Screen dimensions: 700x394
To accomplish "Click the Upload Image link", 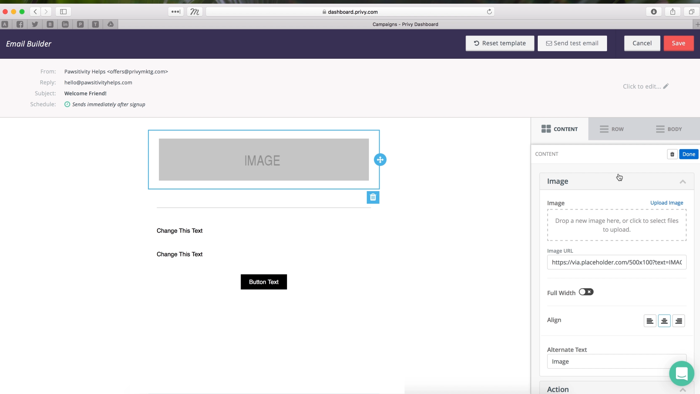I will click(666, 203).
